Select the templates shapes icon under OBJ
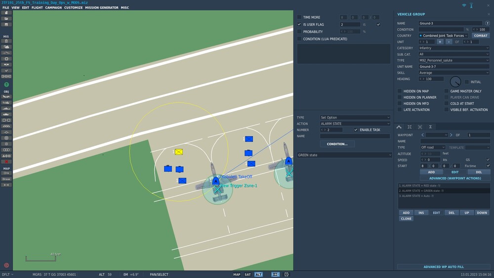The height and width of the screenshot is (278, 494). point(6,156)
